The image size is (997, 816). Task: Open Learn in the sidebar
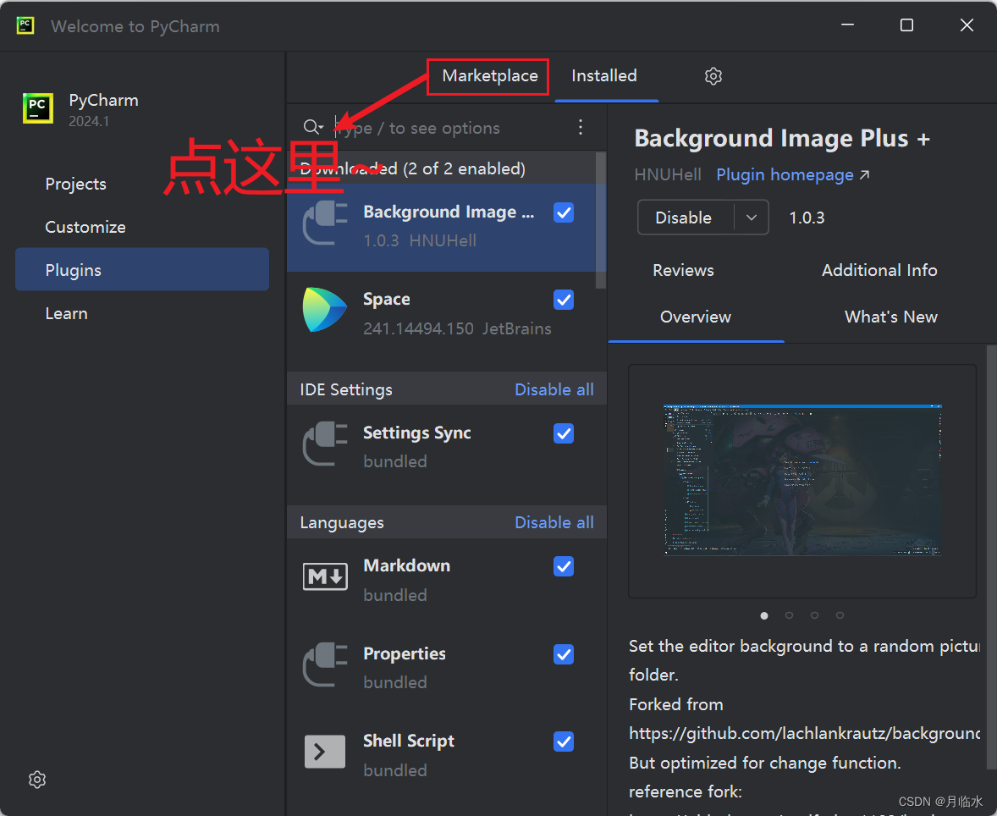coord(66,313)
